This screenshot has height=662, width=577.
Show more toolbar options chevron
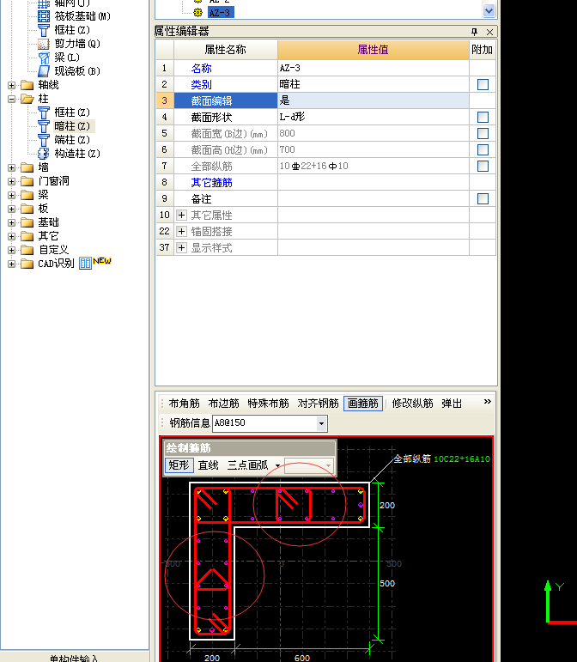click(x=488, y=401)
